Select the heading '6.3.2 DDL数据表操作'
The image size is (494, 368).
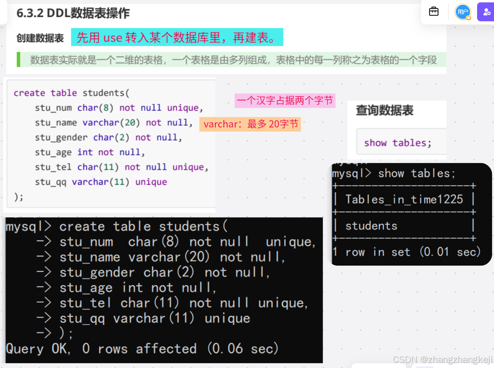point(73,13)
